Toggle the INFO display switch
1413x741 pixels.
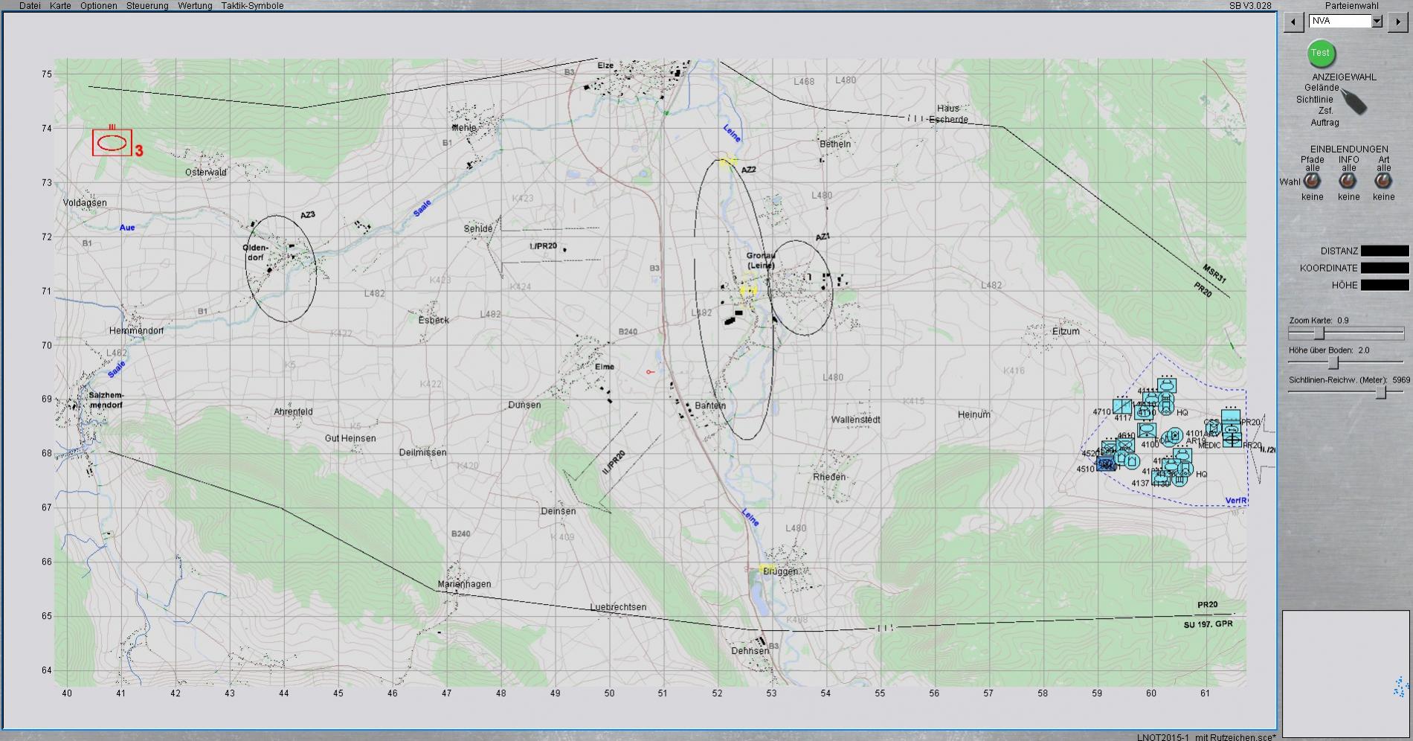1348,181
